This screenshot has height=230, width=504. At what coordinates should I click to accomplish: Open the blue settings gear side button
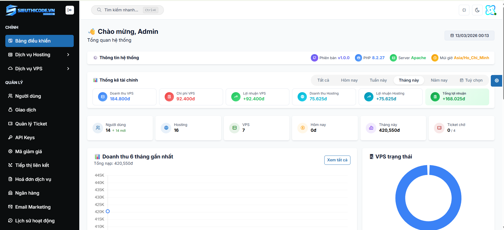[x=496, y=81]
